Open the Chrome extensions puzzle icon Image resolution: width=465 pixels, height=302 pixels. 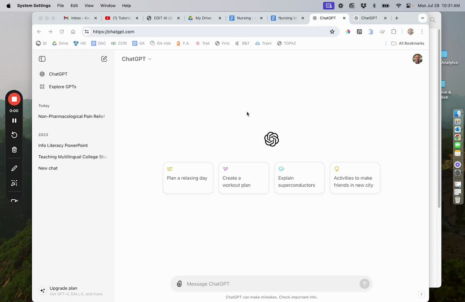pyautogui.click(x=394, y=32)
